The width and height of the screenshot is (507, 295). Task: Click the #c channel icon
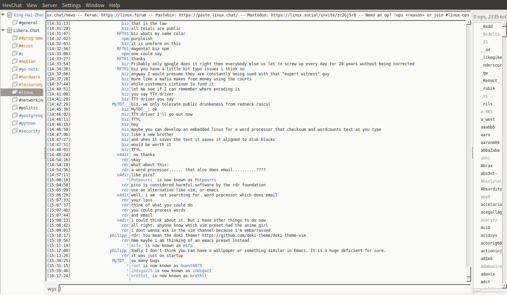coord(15,53)
